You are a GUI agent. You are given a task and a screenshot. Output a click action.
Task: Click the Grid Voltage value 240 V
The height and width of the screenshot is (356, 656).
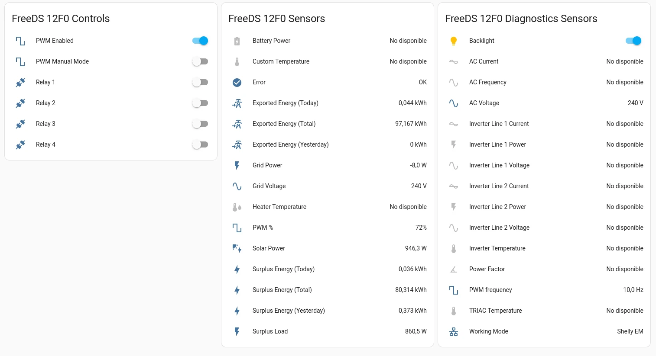click(x=419, y=186)
